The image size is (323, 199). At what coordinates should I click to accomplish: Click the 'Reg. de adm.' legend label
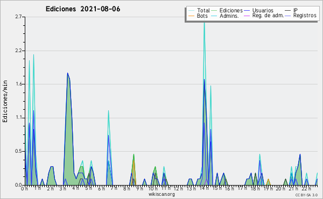[x=268, y=16]
